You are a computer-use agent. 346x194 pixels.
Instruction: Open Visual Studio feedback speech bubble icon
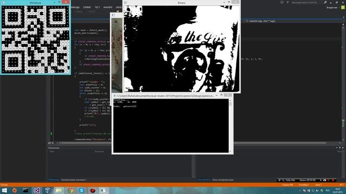[282, 2]
